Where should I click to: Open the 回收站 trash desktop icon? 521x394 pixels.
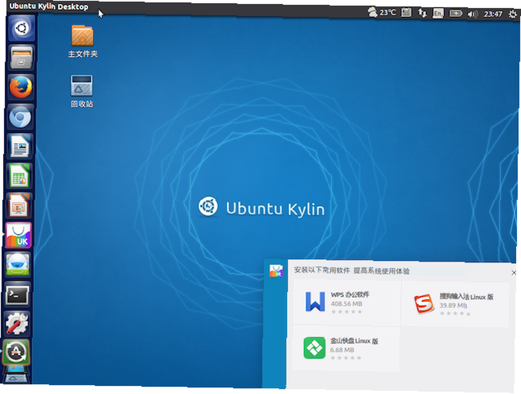pyautogui.click(x=82, y=91)
